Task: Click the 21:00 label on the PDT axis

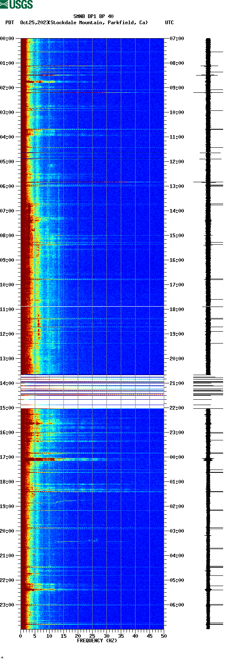Action: click(7, 556)
